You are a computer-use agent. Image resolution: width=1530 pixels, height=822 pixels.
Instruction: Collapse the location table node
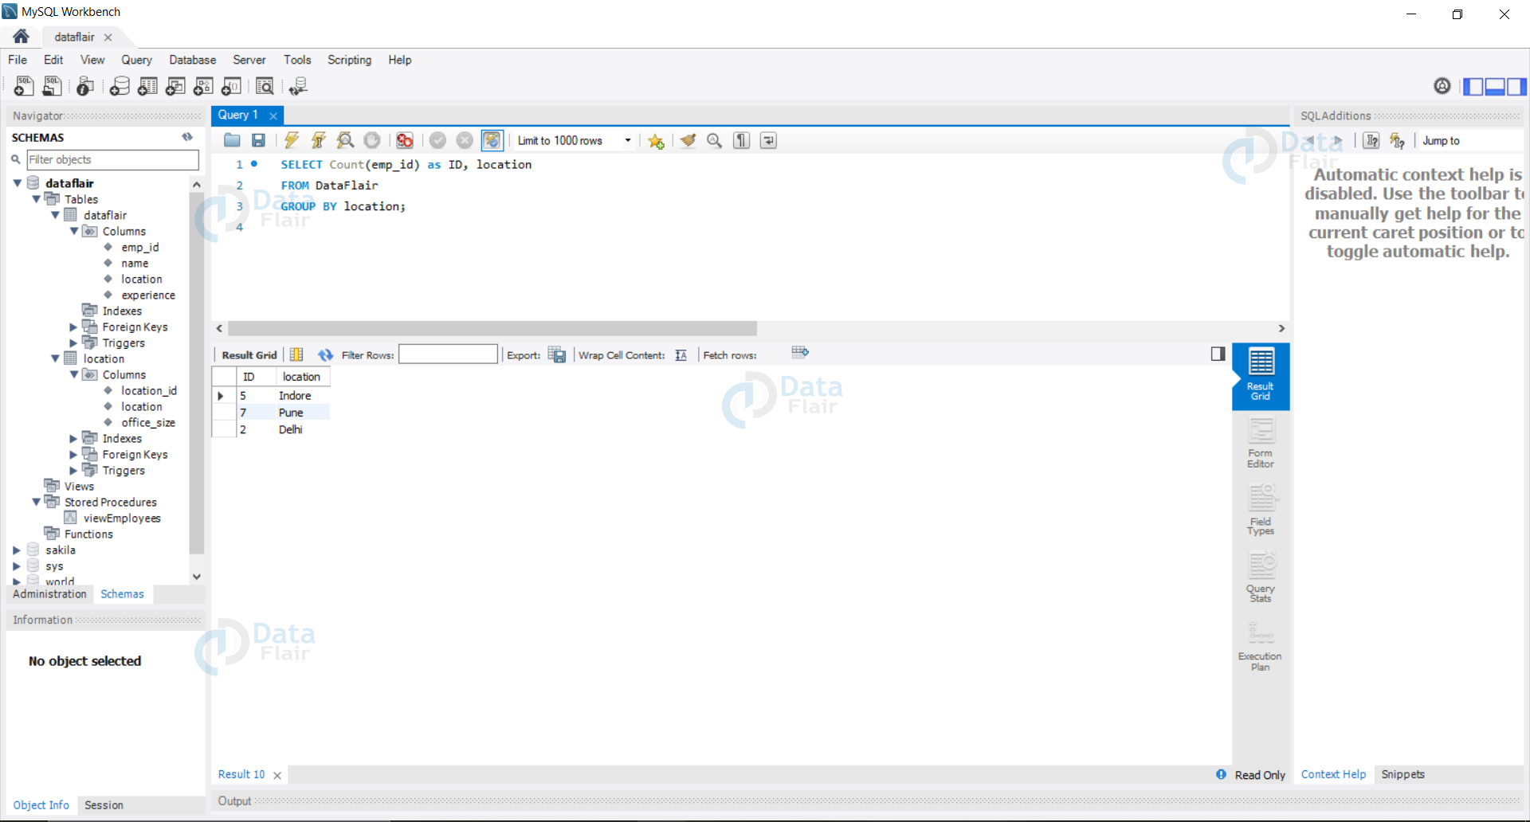pos(55,358)
